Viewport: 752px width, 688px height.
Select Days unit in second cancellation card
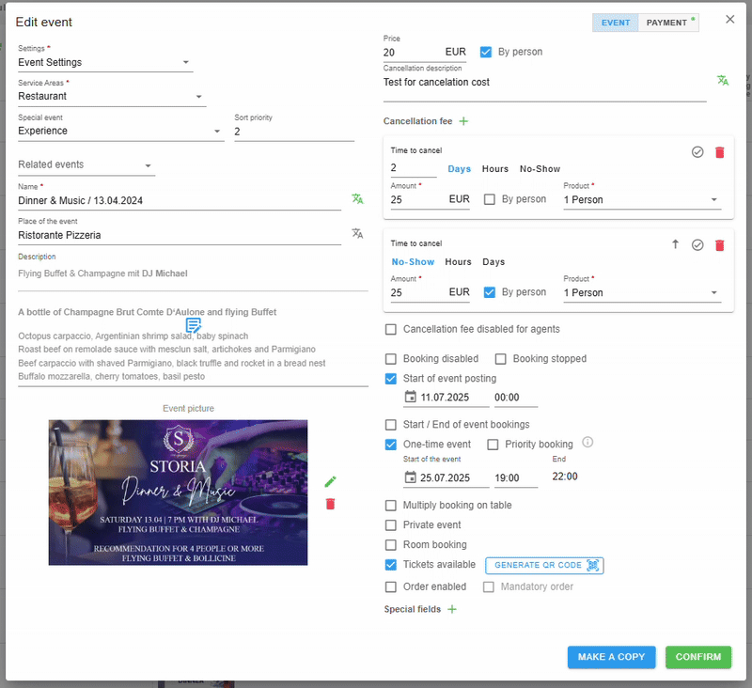point(493,262)
